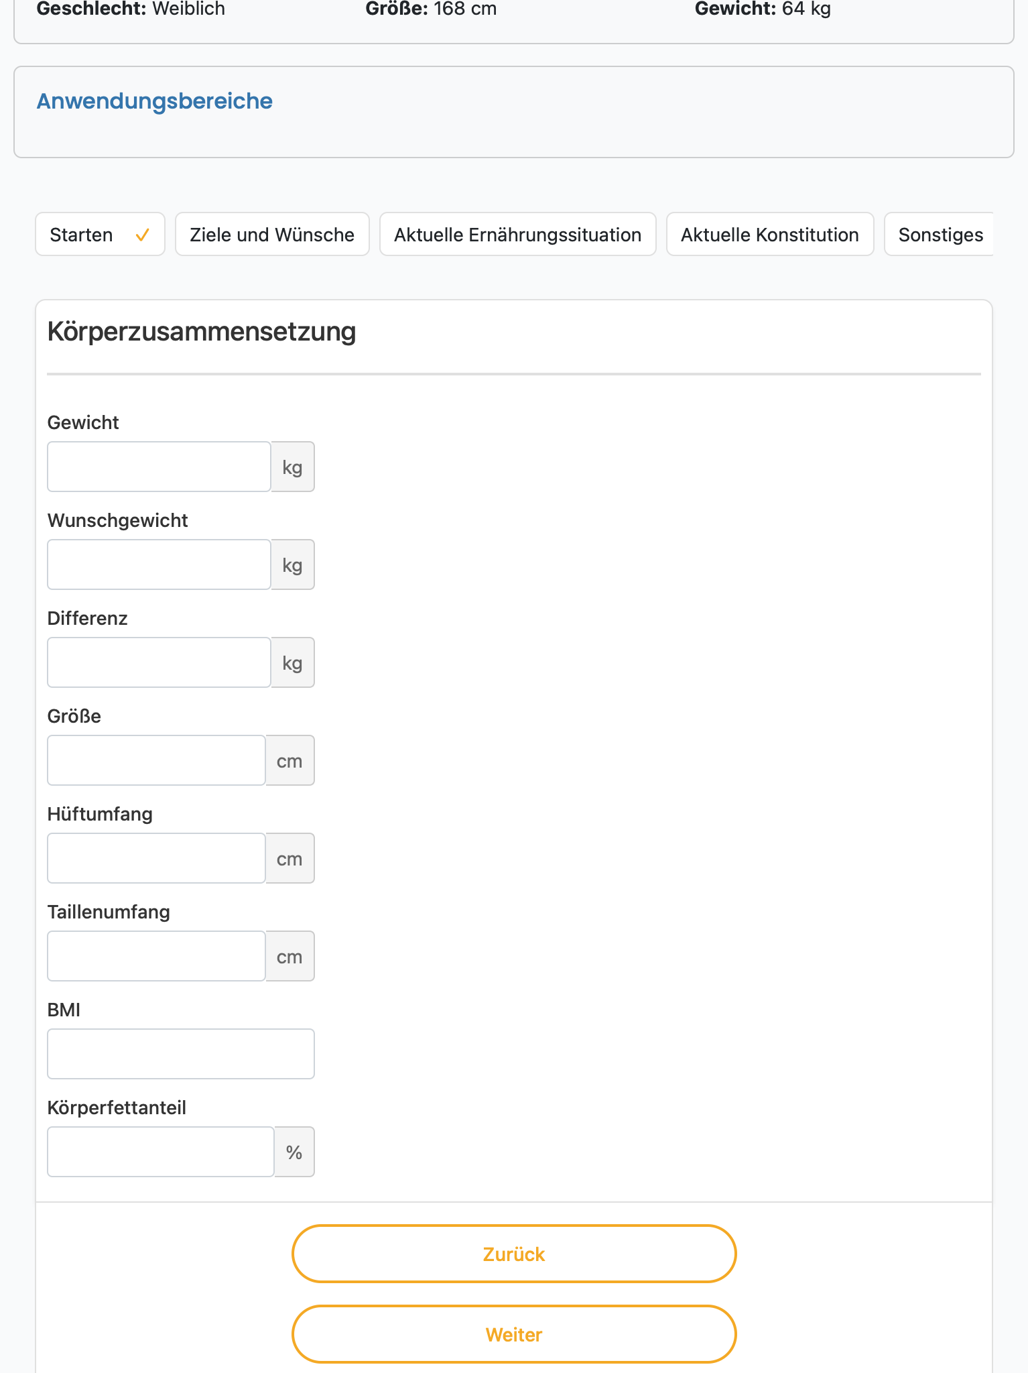The image size is (1028, 1373).
Task: Open the Anwendungsbereiche section heading
Action: (154, 101)
